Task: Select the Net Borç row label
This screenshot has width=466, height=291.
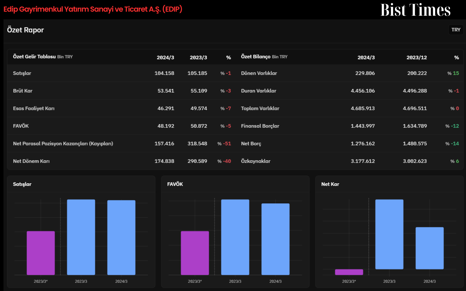Action: (x=251, y=143)
